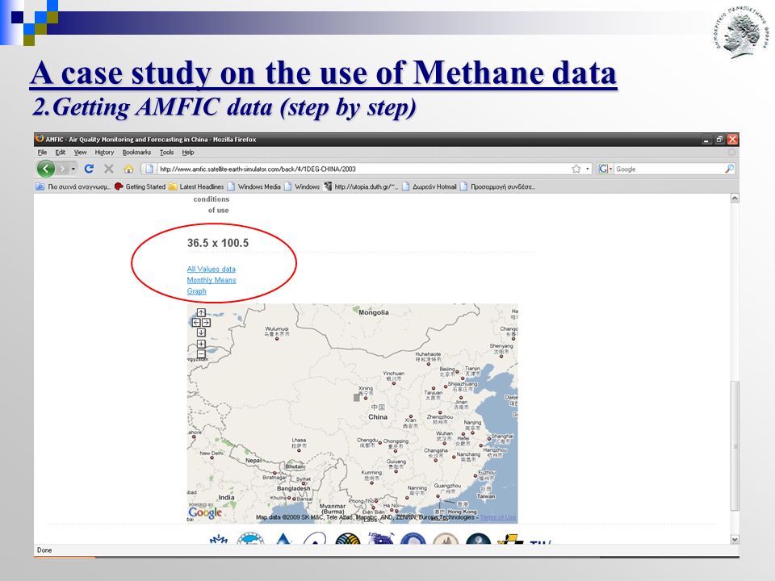775x581 pixels.
Task: Open the utopia.duth.gr bookmark
Action: click(x=361, y=186)
